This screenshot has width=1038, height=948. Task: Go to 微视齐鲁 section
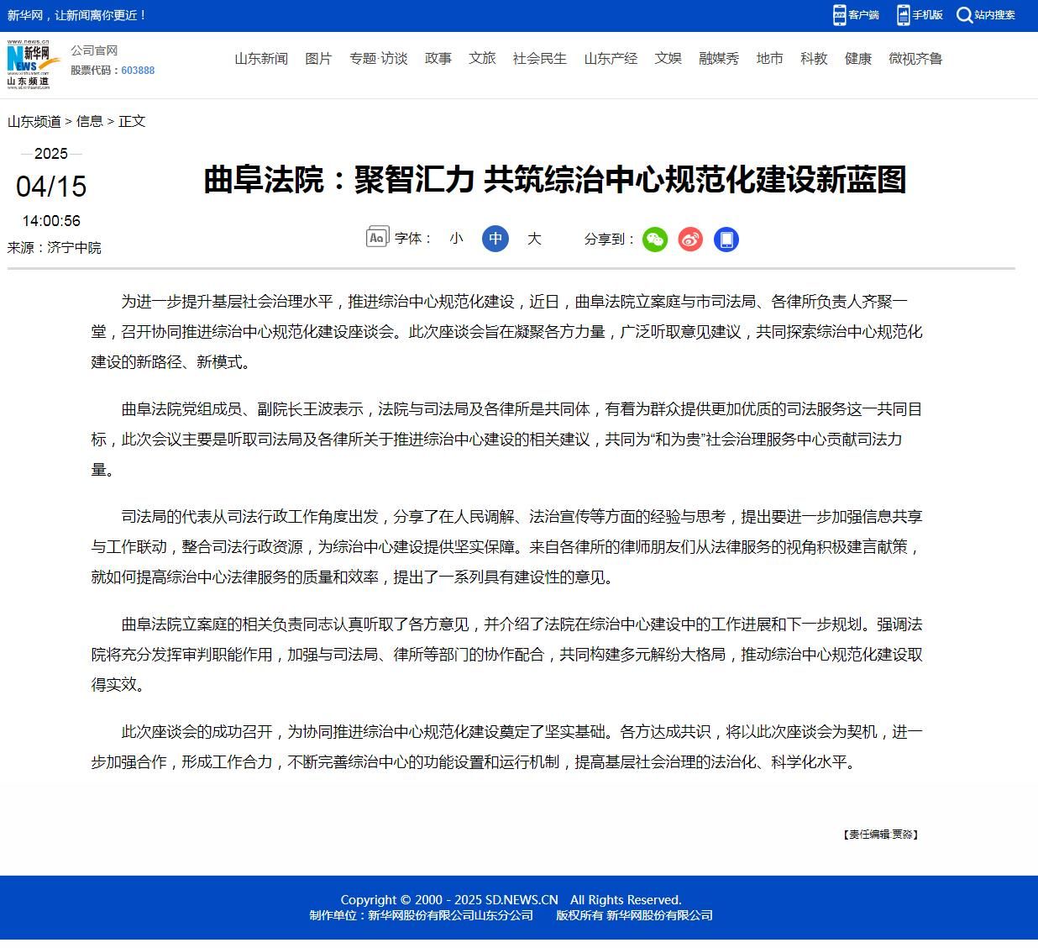pos(915,59)
